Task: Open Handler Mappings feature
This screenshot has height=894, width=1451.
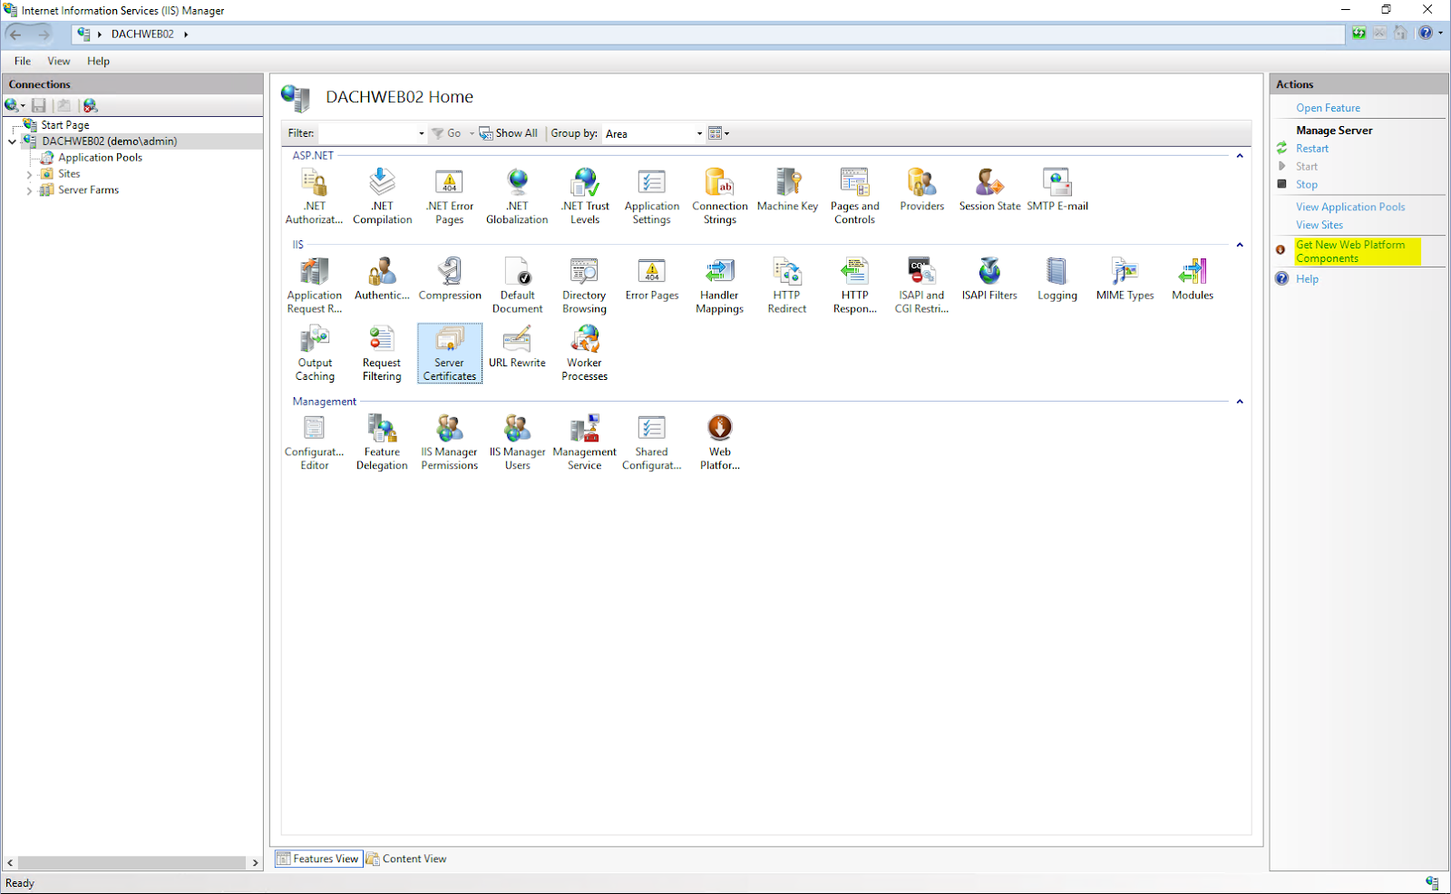Action: point(719,285)
